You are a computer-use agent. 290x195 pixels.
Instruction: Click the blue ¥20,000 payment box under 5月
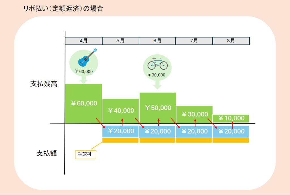[x=120, y=132]
